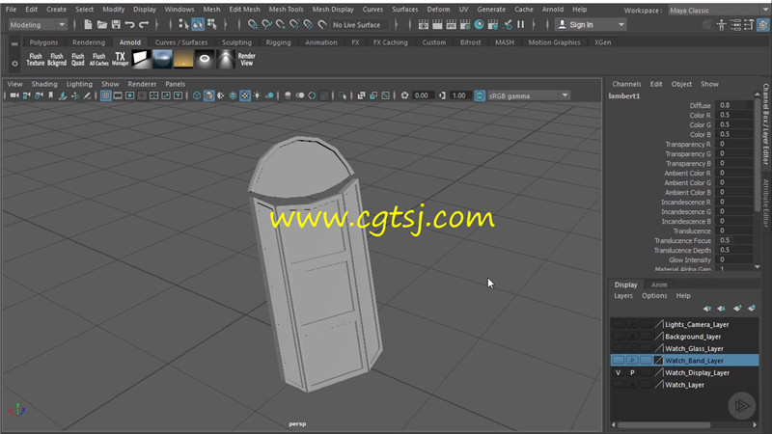Toggle use all lights bulb icon
772x434 pixels.
click(258, 95)
